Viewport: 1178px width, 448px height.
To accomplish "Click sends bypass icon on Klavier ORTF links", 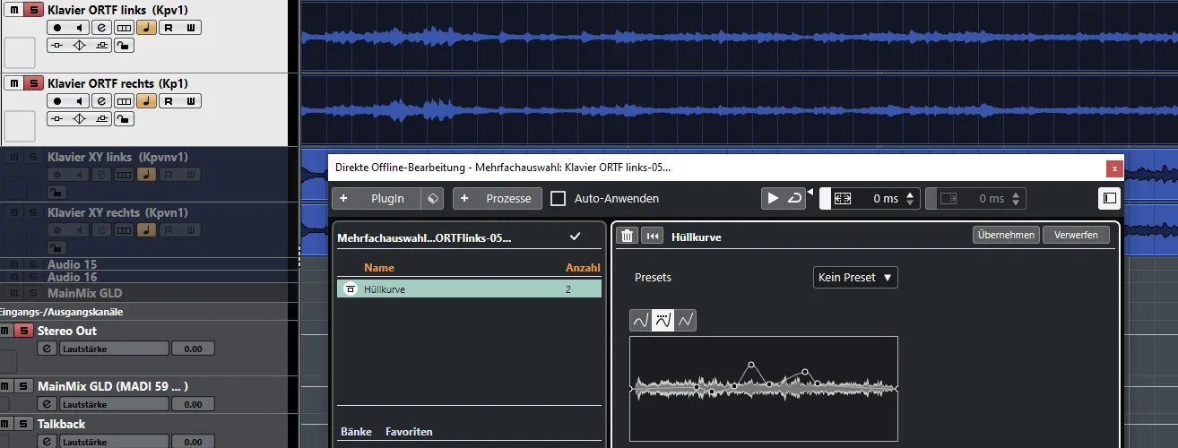I will [x=102, y=45].
